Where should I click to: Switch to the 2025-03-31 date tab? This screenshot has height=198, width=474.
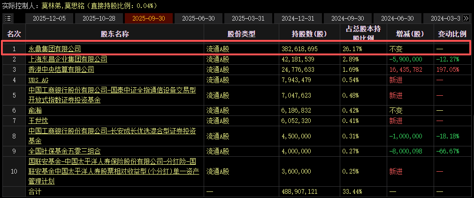tap(248, 18)
